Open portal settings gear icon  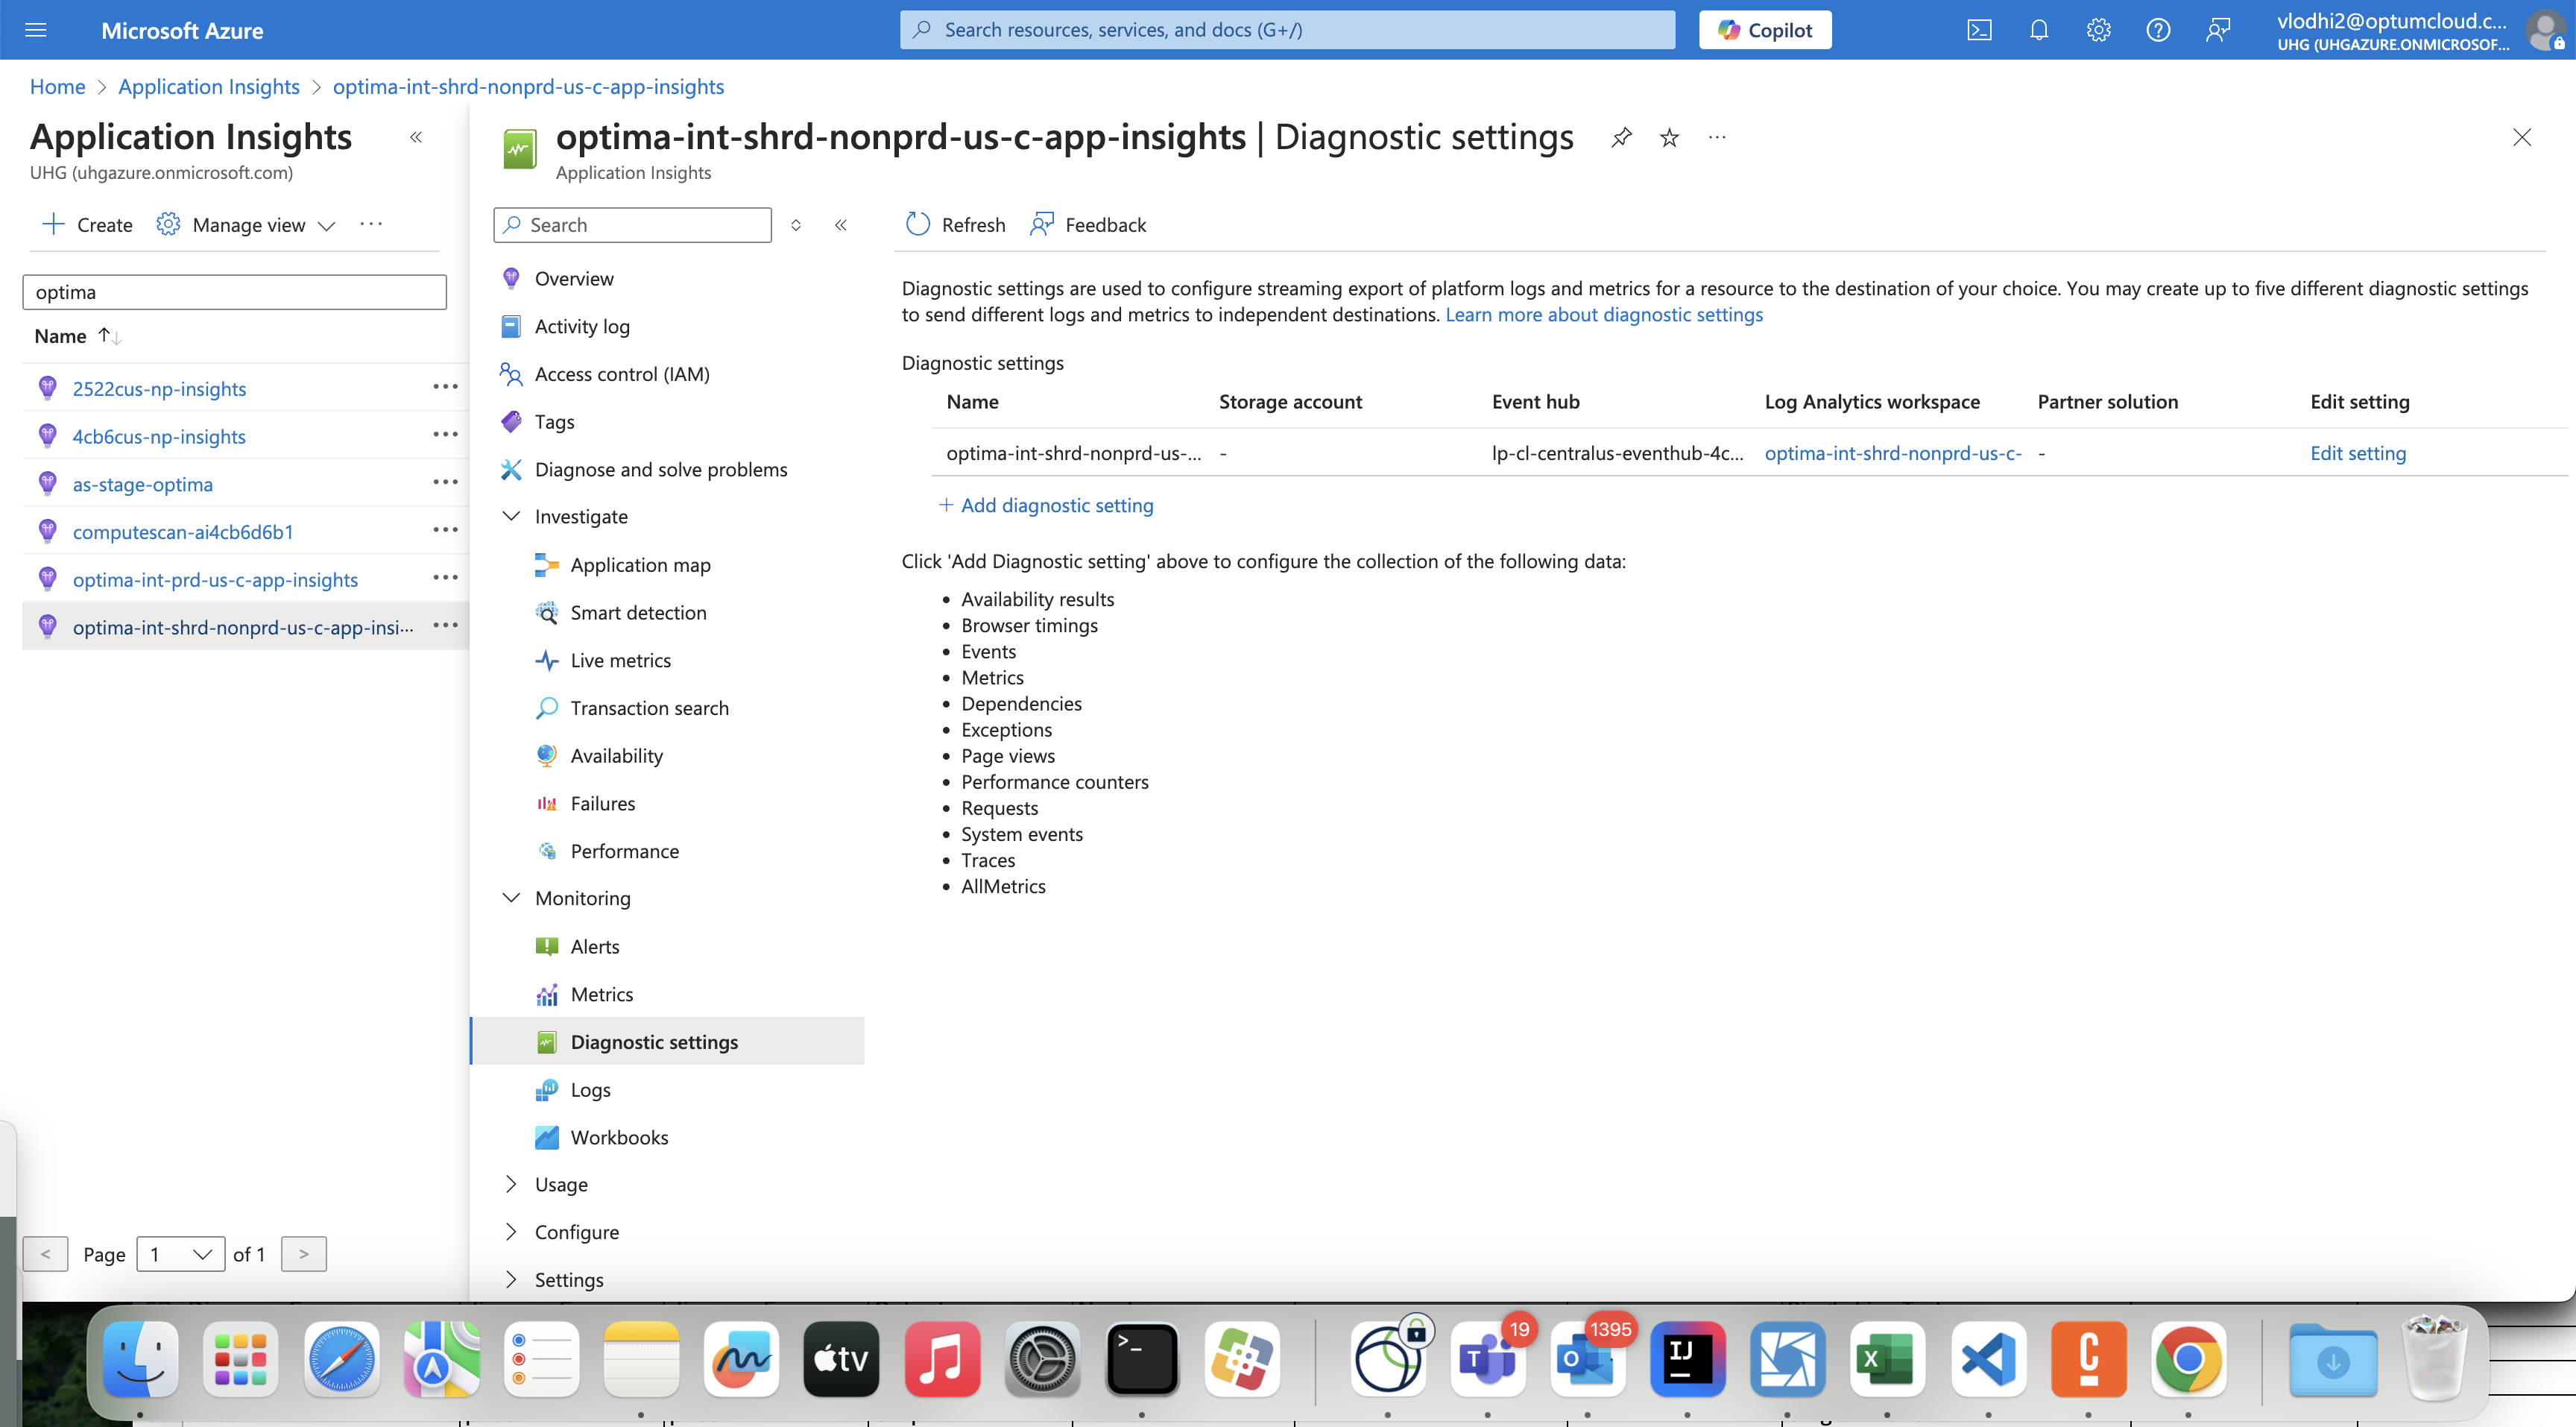tap(2098, 30)
